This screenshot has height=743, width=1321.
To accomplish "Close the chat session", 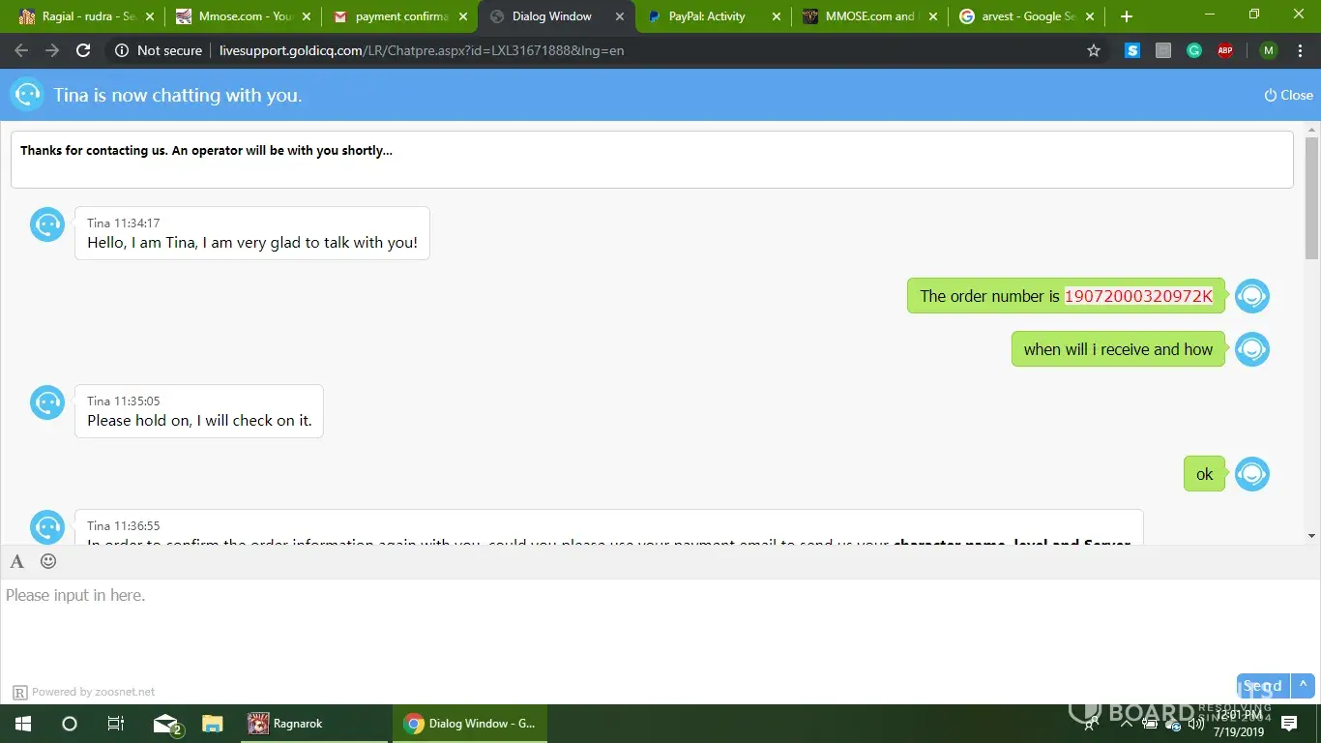I will 1288,95.
